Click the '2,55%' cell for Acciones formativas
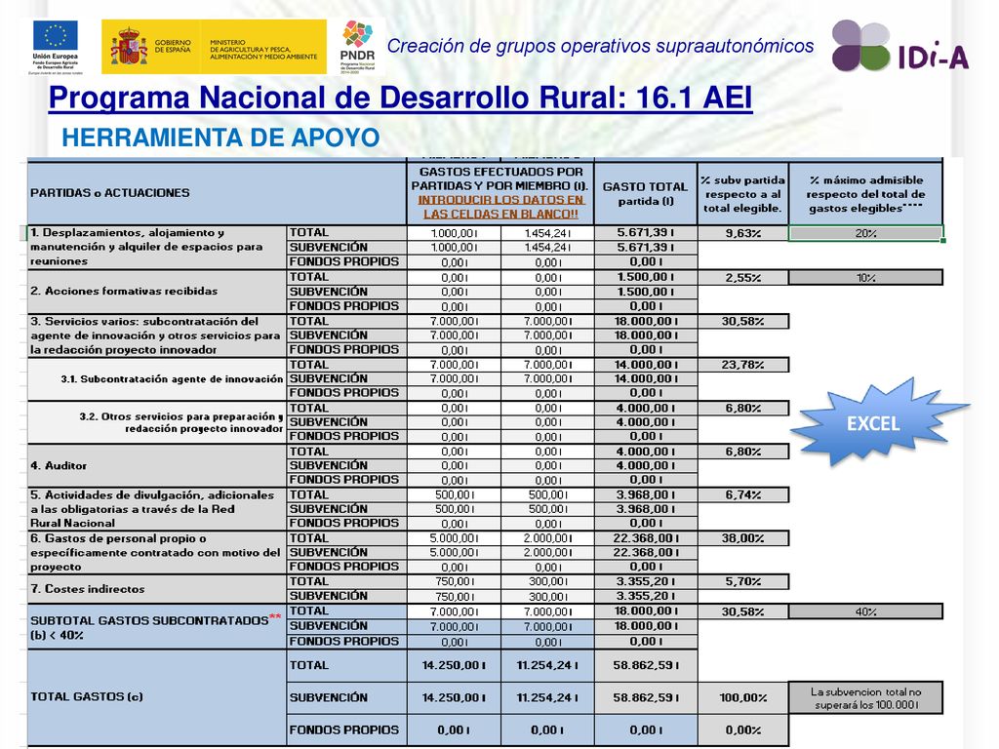Image resolution: width=999 pixels, height=749 pixels. (x=742, y=277)
